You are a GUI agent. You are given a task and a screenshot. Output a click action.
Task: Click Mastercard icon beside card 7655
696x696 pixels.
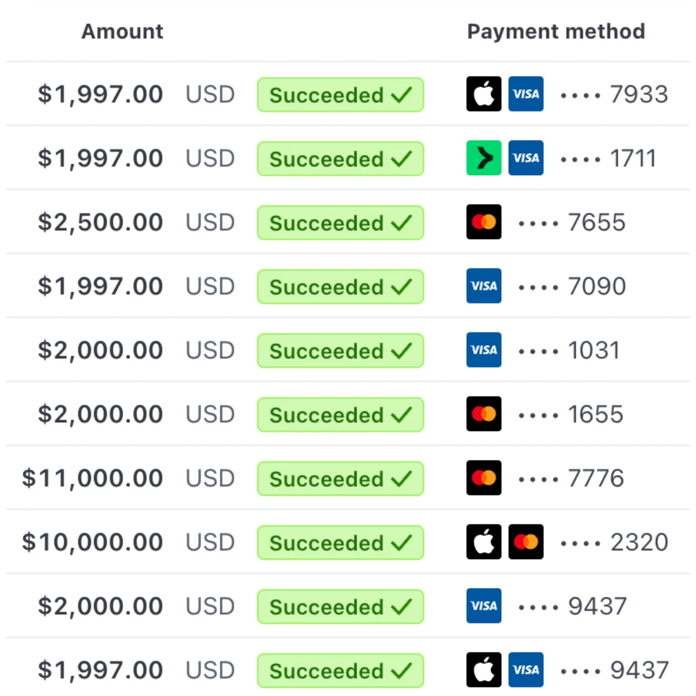point(484,222)
